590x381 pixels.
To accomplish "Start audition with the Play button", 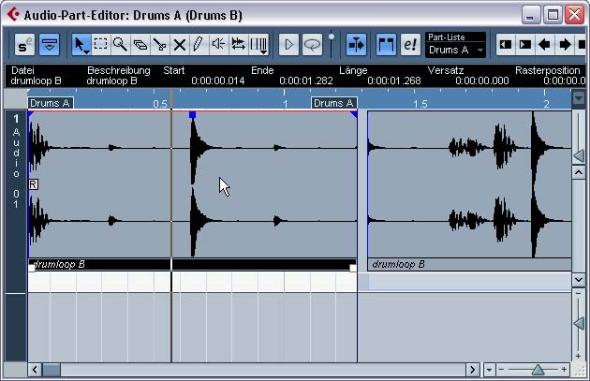I will 288,45.
